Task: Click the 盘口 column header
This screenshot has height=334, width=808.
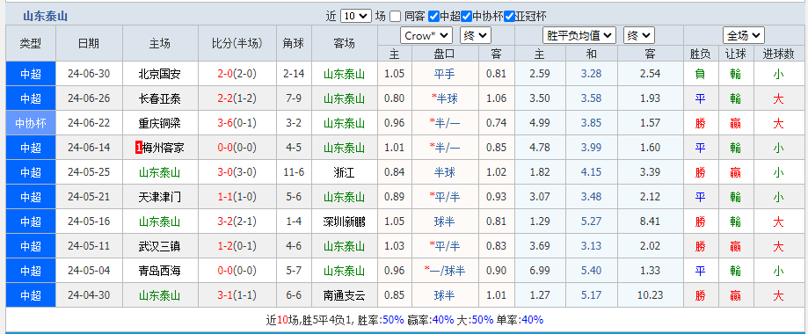Action: [x=445, y=54]
